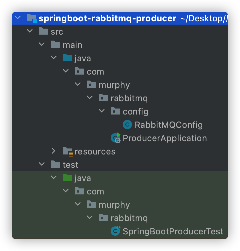Select the RabbitMQConfig file name
Viewport: 240px width, 251px height.
169,125
